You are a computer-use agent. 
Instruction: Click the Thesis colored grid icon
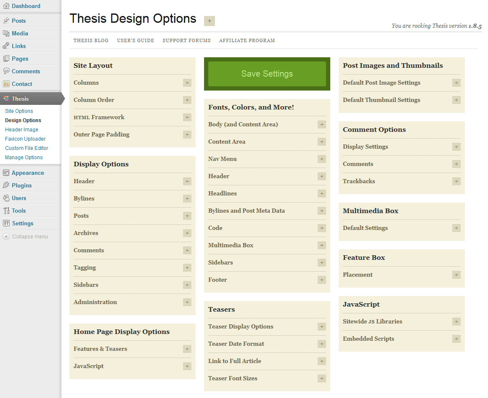[6, 99]
